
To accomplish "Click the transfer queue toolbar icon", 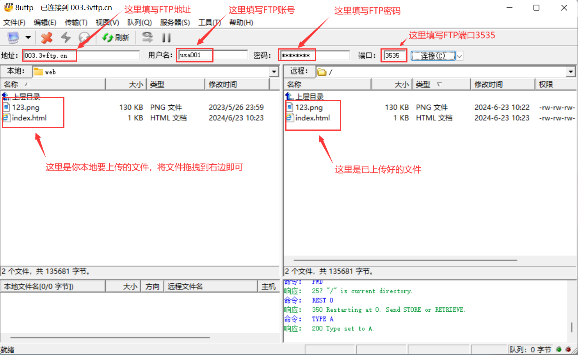I will [x=147, y=37].
